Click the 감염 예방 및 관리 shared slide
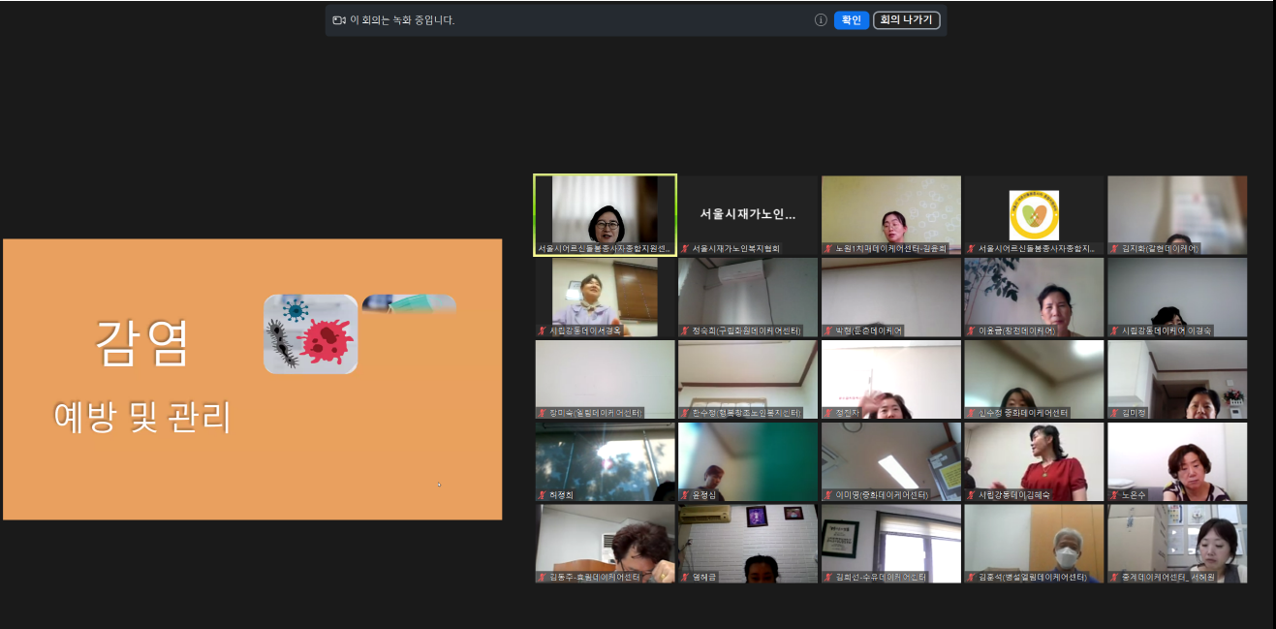The height and width of the screenshot is (629, 1276). tap(252, 379)
